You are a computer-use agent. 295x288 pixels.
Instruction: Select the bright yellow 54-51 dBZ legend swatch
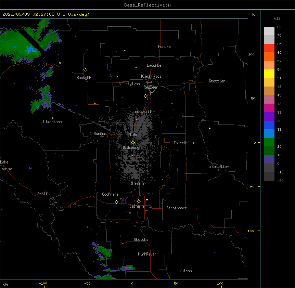[269, 74]
